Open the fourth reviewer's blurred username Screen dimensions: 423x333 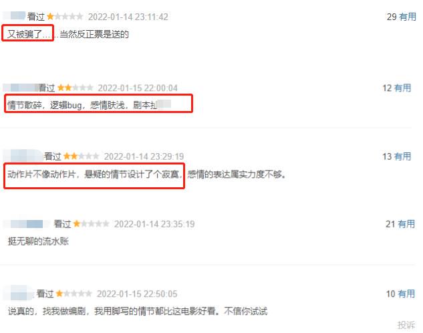point(27,224)
